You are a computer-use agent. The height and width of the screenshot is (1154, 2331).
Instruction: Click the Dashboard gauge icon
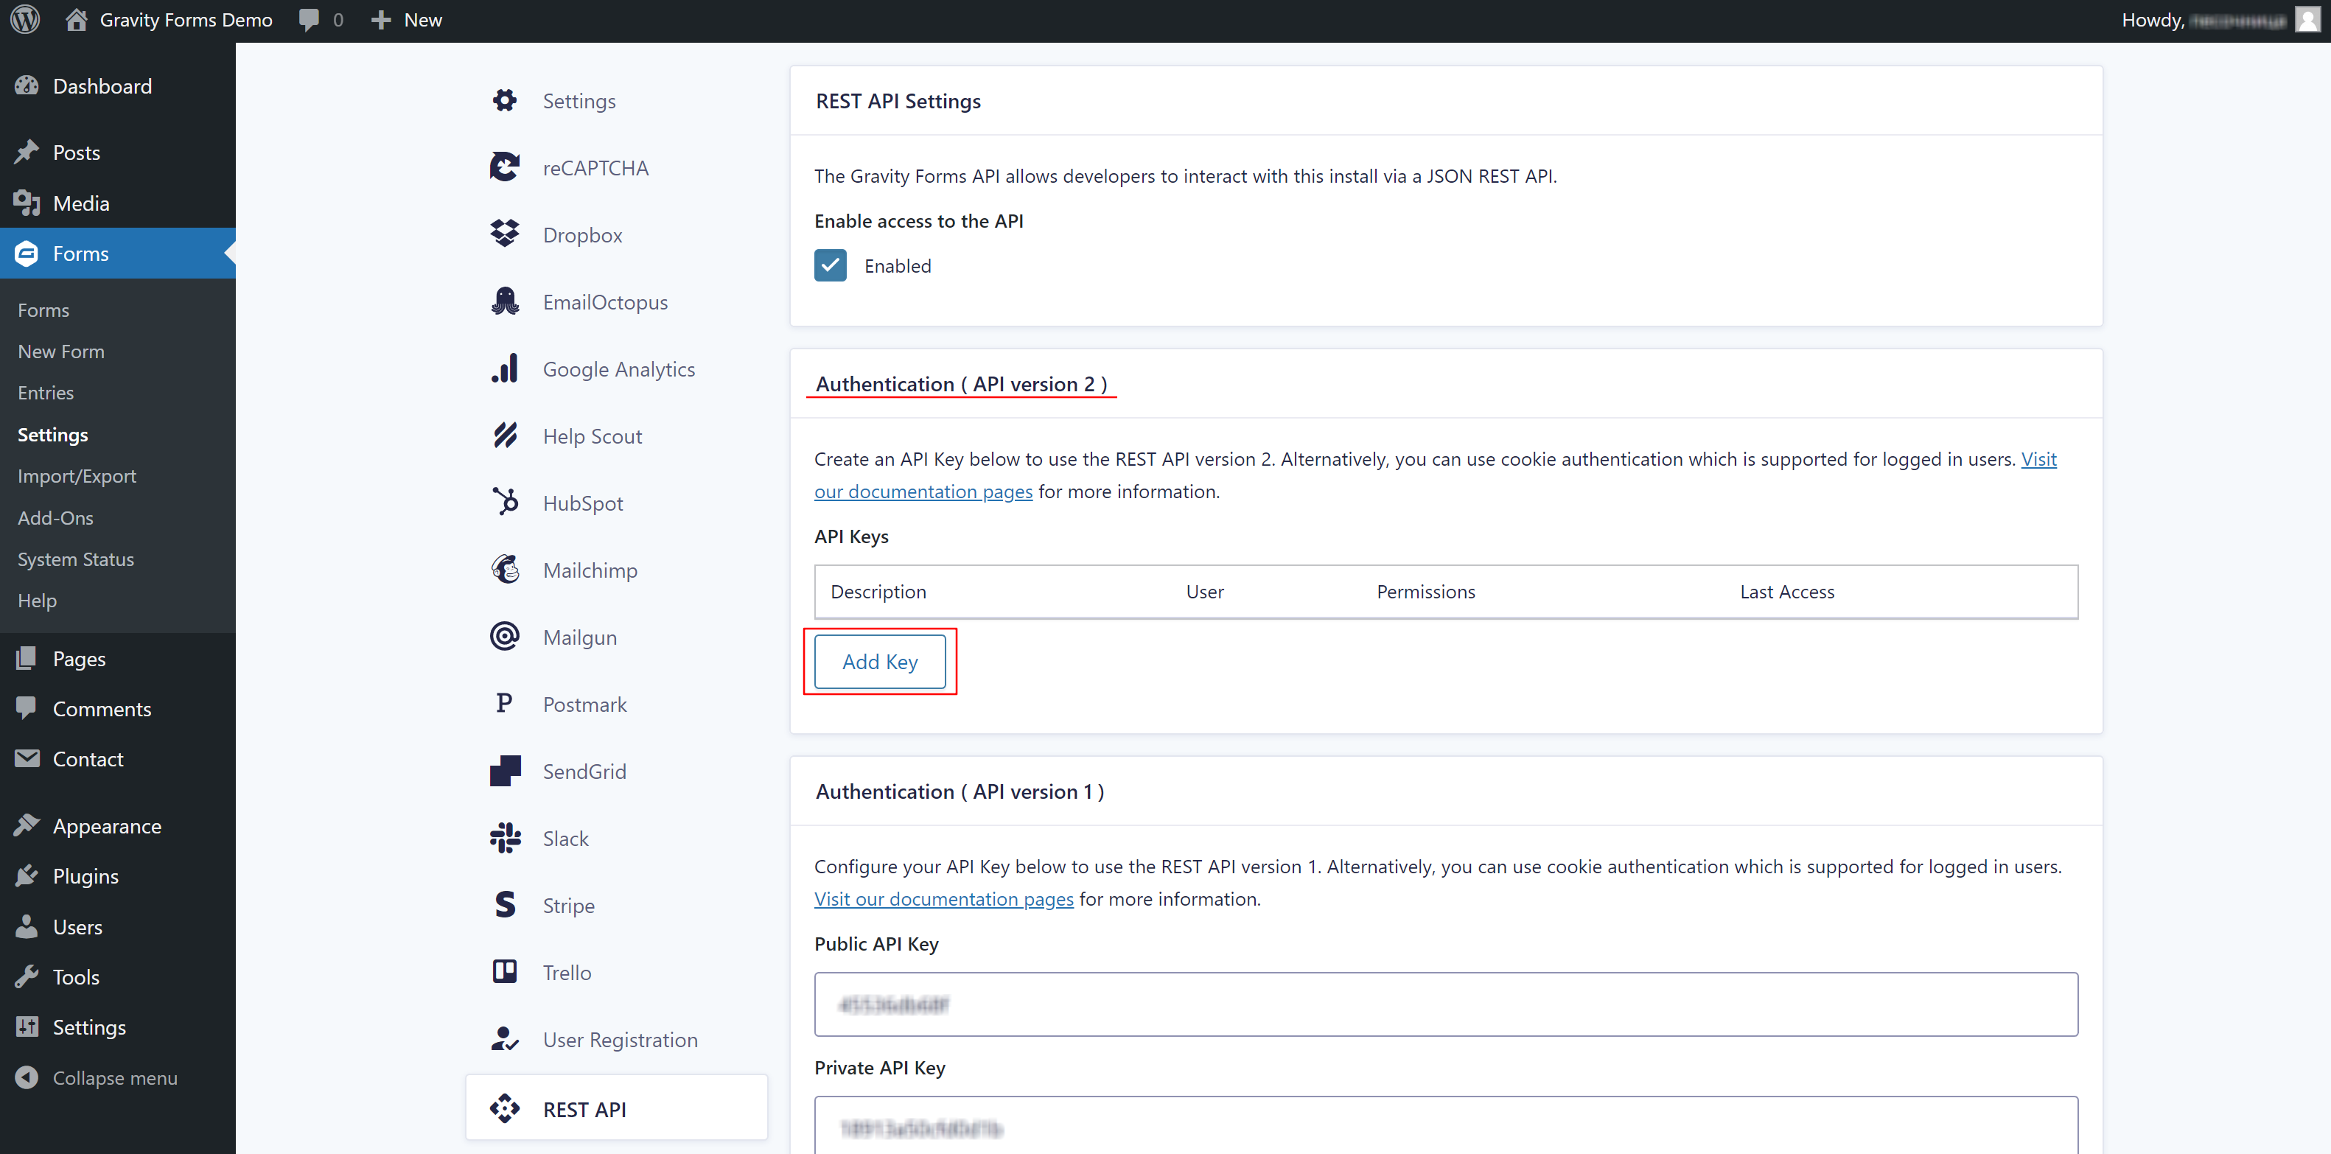coord(27,86)
